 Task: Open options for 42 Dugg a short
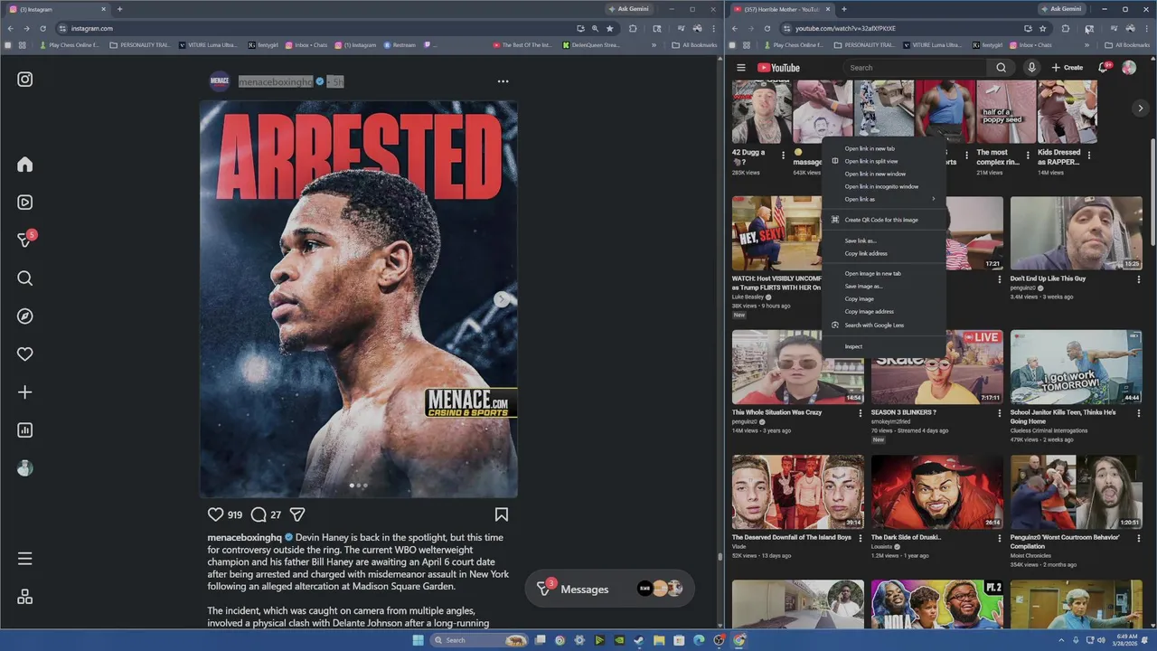784,156
